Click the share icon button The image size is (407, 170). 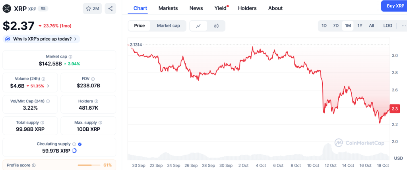[110, 8]
